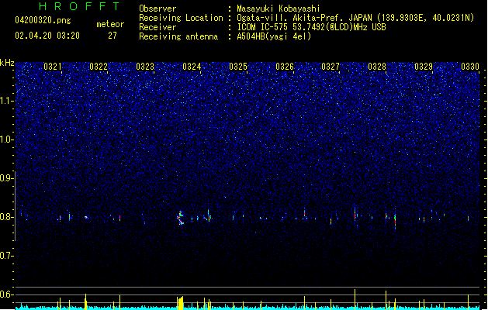Click the 0325 time marker
Screen dimensions: 488x310
238,67
